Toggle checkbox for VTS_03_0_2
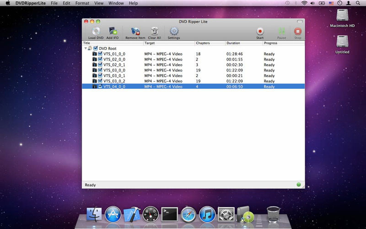Viewport: 366px width, 229px height. (100, 81)
